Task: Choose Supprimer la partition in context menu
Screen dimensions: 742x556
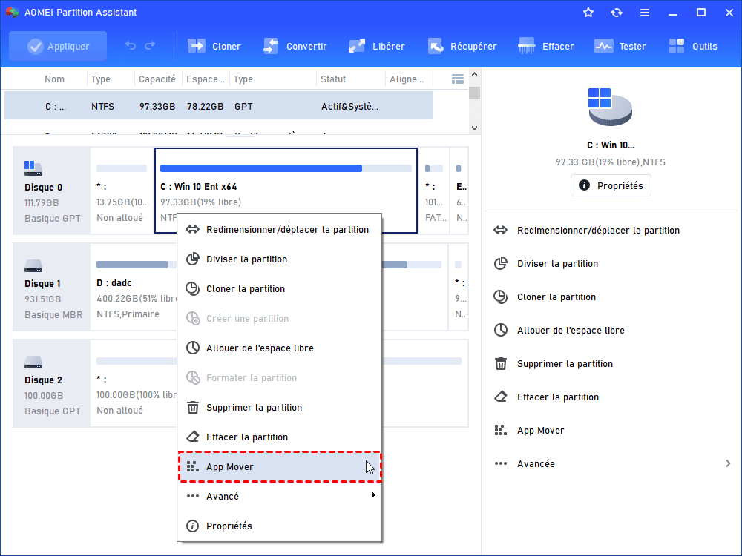Action: 279,408
